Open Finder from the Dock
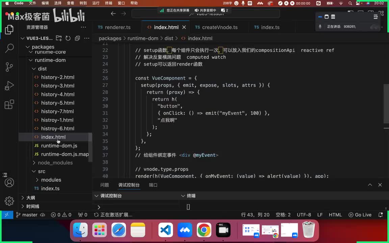 (x=80, y=230)
